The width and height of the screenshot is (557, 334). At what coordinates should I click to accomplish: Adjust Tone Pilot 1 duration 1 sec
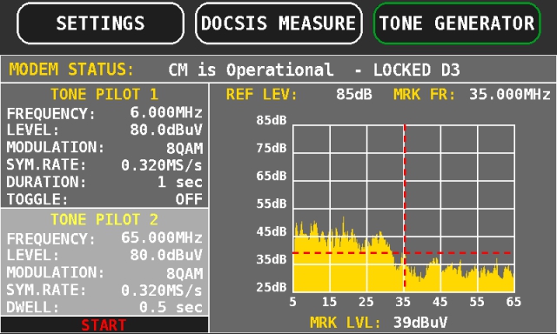click(180, 182)
